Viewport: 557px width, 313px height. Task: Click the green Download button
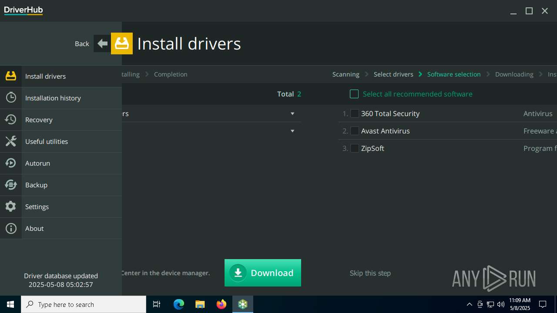tap(263, 273)
